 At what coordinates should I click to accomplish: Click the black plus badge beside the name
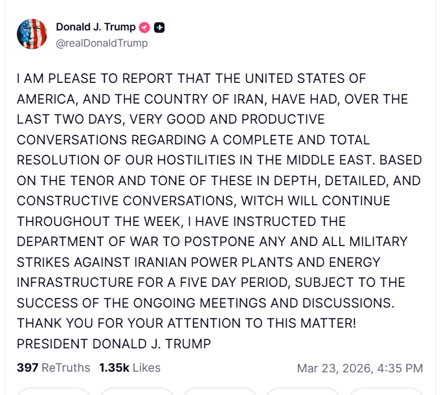point(159,27)
